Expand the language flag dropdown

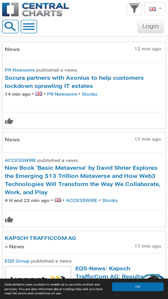(155, 9)
